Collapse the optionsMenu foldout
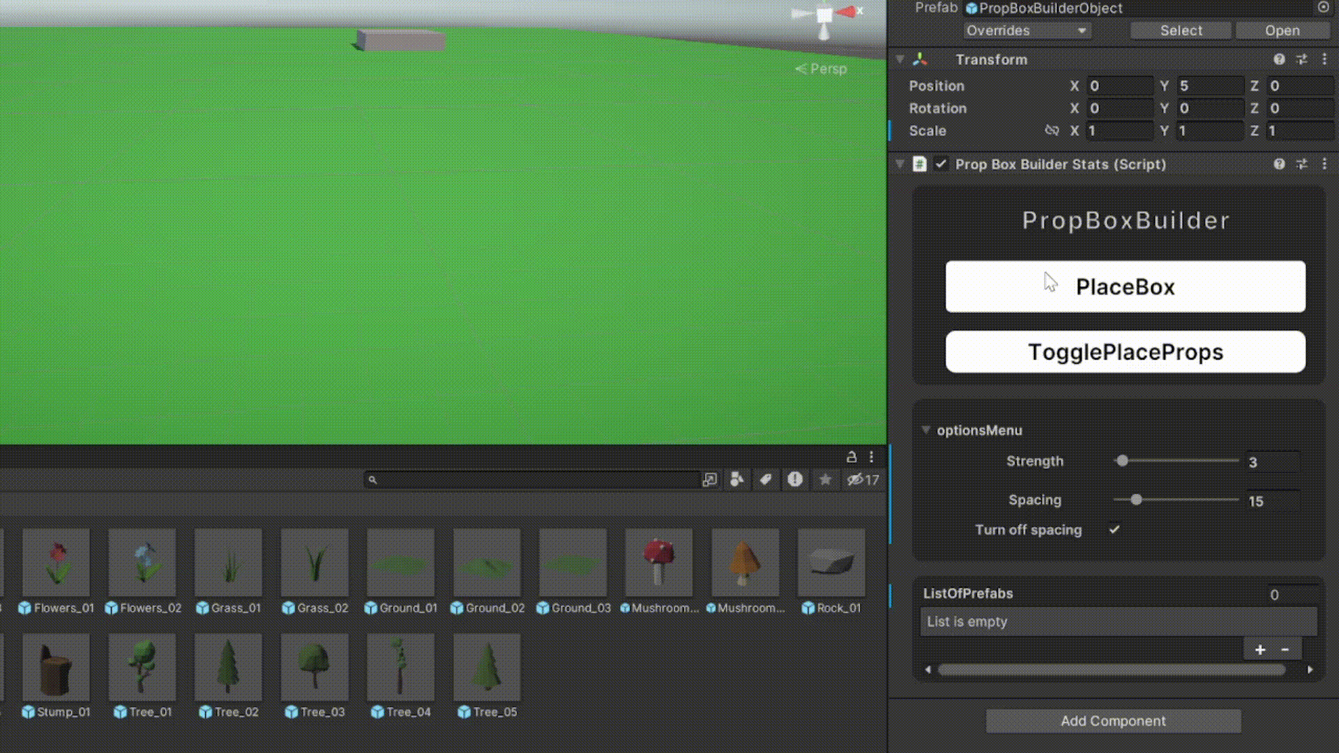 [x=925, y=430]
